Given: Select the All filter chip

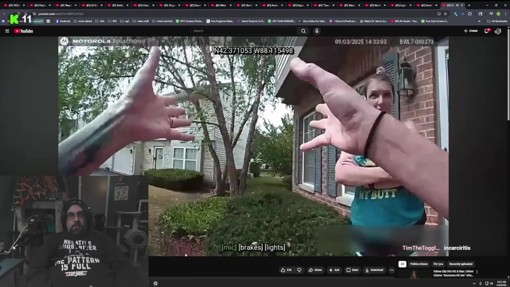Looking at the screenshot, I should coord(402,264).
